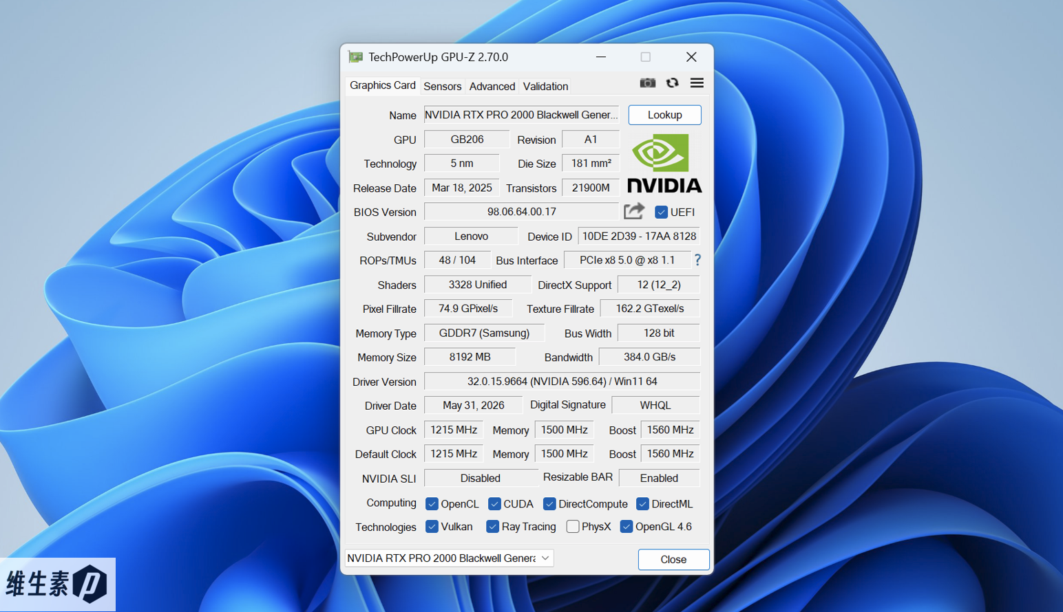Click the Technology value 5 nm
Screen dimensions: 1063x612
point(462,164)
